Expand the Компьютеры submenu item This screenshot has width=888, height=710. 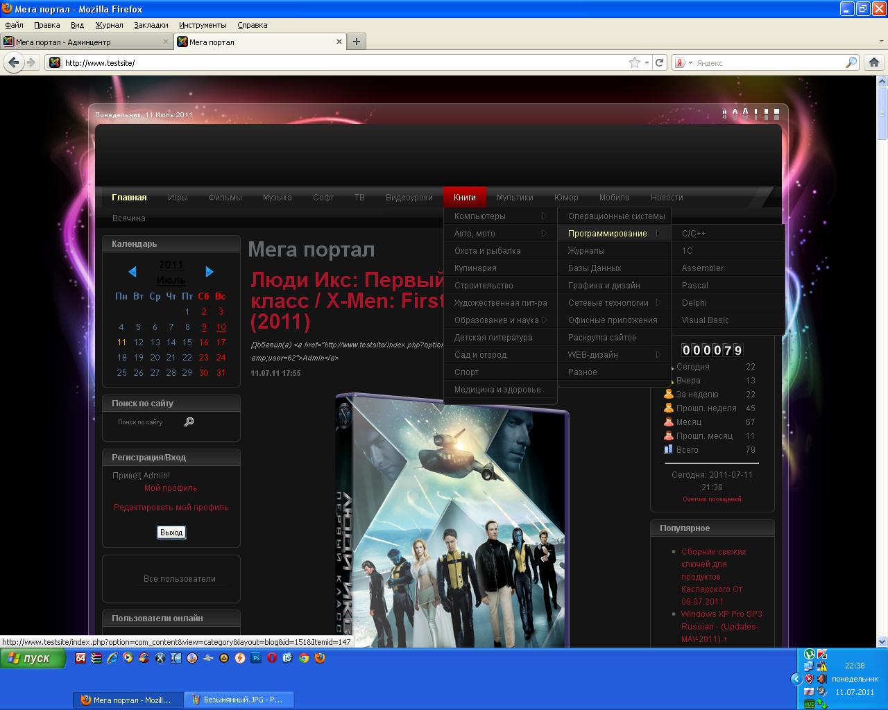point(500,216)
